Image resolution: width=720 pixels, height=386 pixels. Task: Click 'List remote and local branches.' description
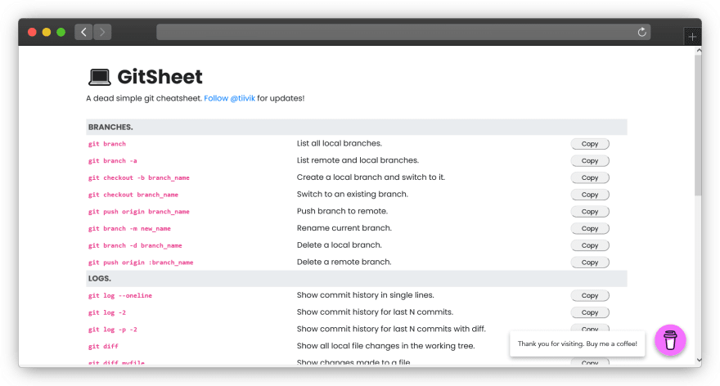pos(358,160)
